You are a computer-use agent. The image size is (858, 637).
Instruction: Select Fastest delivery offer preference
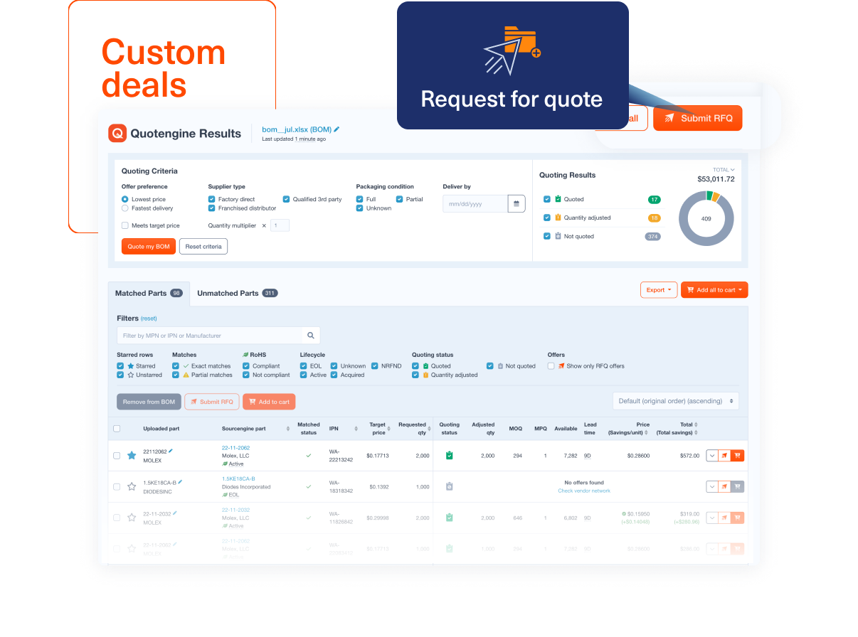pos(125,208)
